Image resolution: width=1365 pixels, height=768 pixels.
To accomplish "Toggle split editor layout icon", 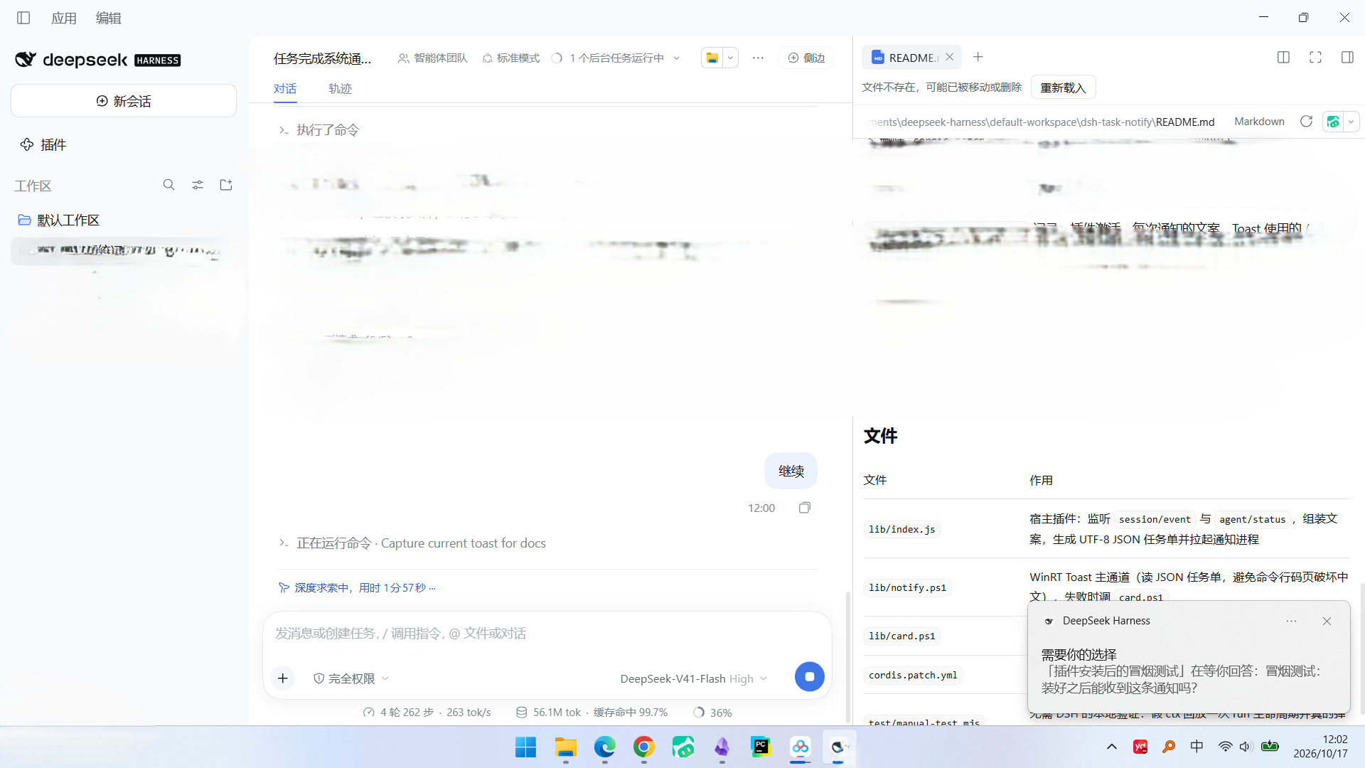I will click(x=1283, y=58).
